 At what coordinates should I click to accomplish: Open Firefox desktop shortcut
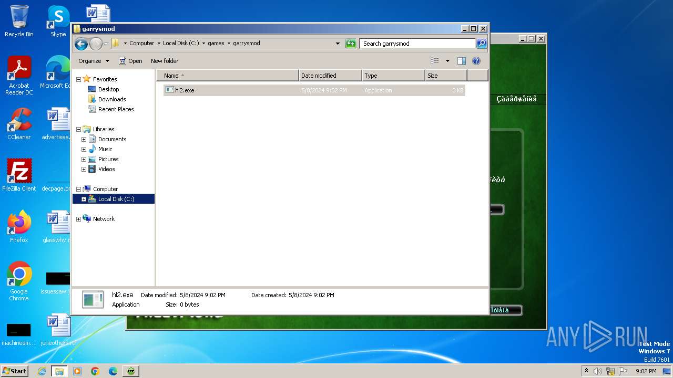19,227
